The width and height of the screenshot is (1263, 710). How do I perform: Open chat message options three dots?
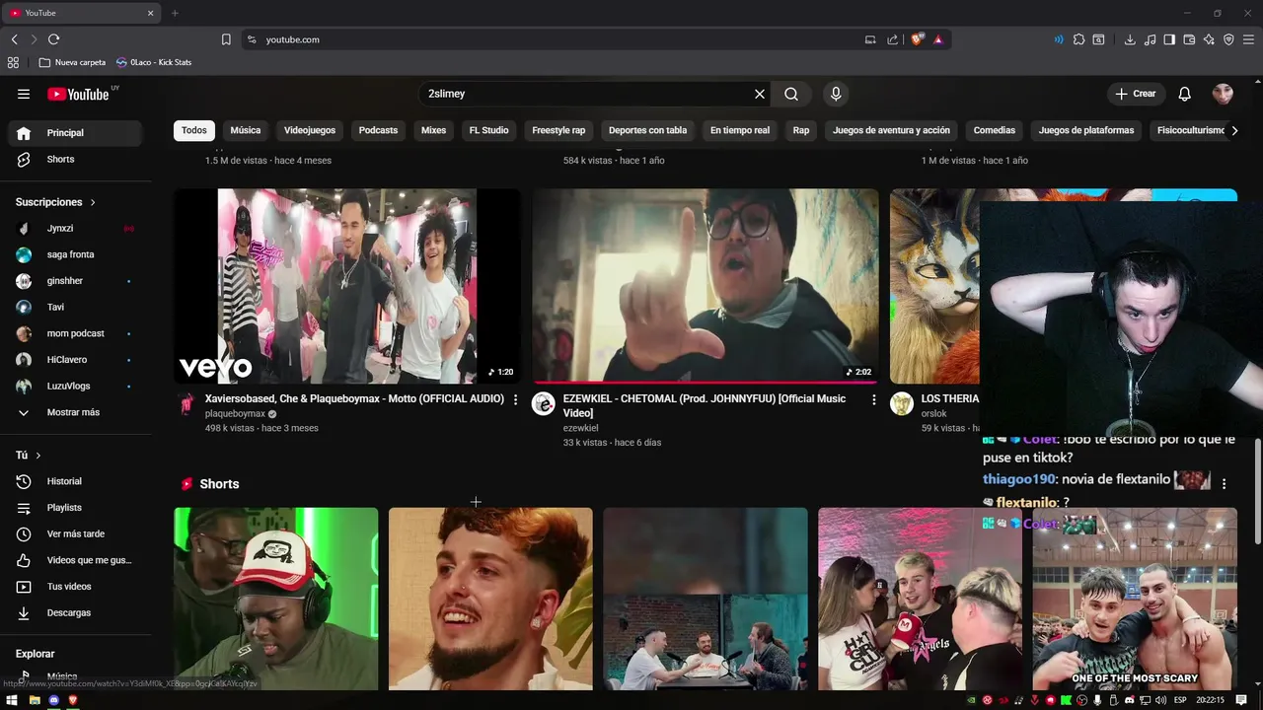[1224, 484]
